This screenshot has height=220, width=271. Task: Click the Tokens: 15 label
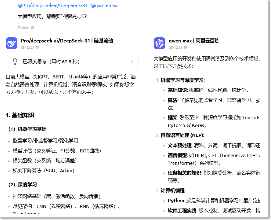point(26,28)
